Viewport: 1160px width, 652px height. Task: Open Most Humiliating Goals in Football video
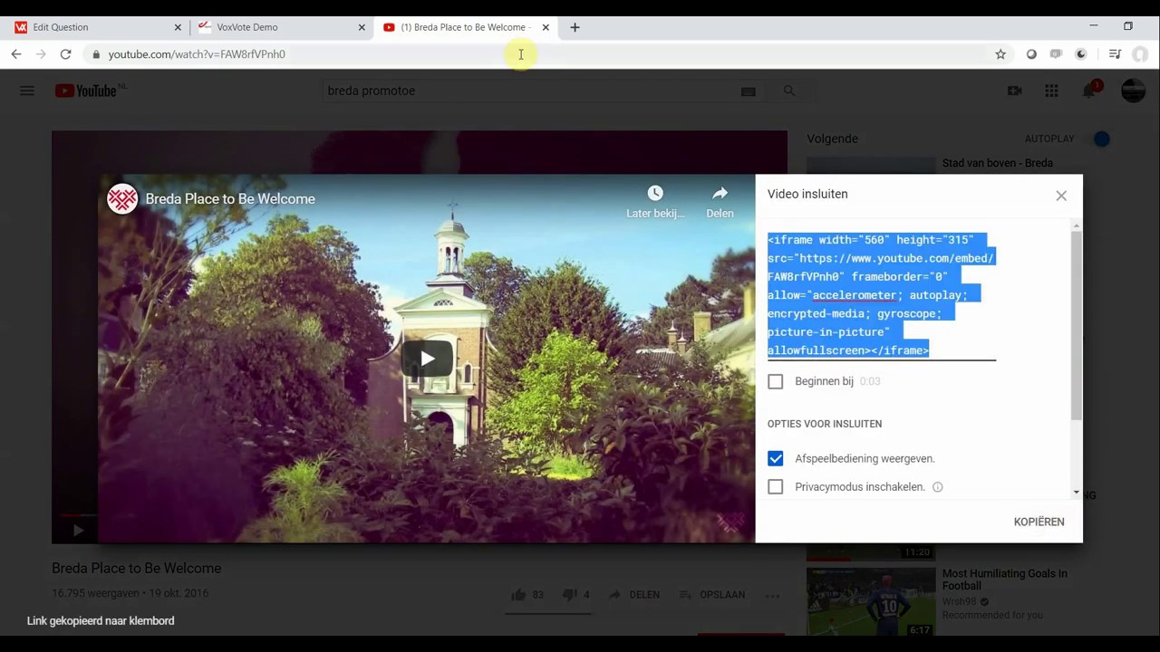pyautogui.click(x=1004, y=580)
